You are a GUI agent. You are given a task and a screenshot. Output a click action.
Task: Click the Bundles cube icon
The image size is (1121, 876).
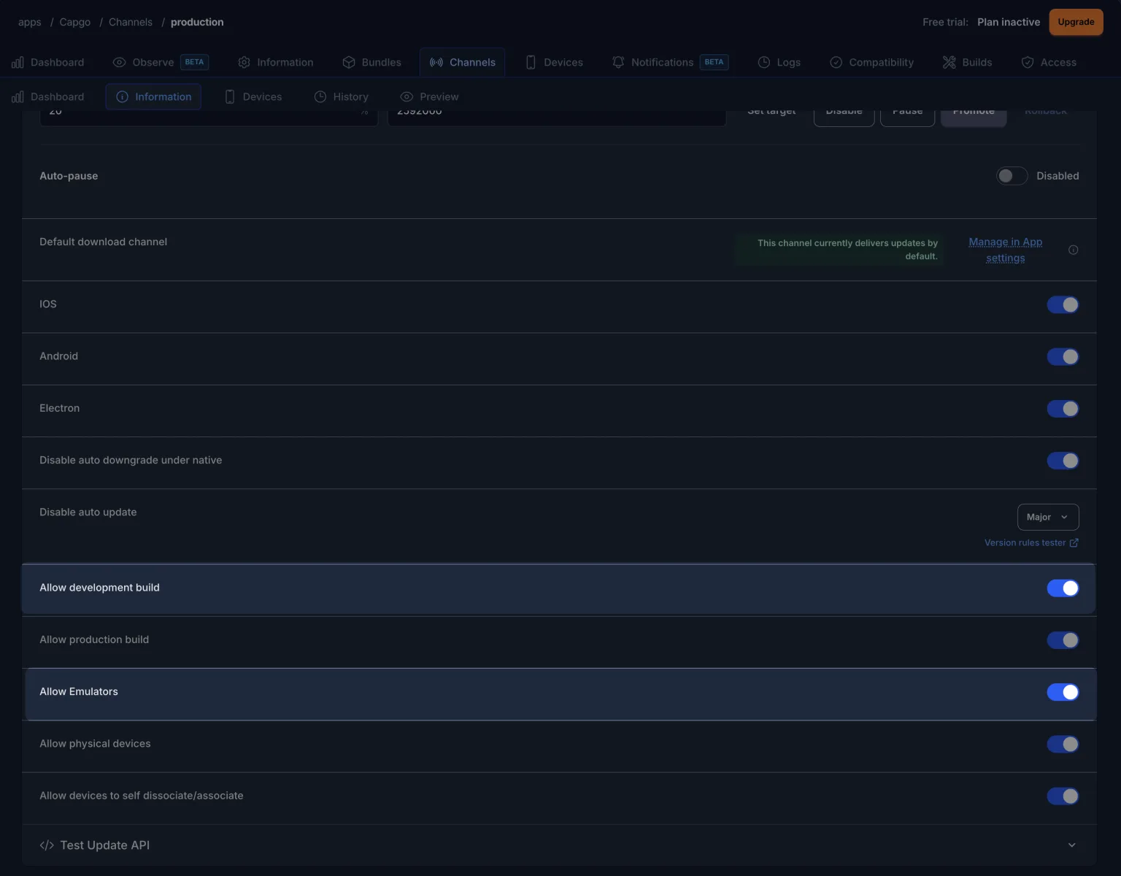349,62
